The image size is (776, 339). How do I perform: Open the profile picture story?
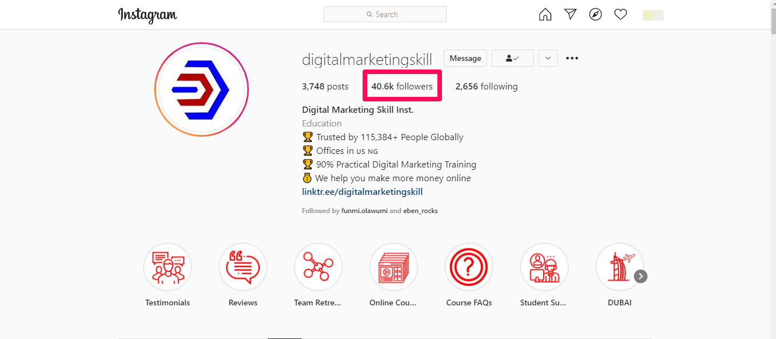(201, 89)
